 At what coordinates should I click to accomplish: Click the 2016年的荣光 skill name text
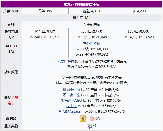point(116,61)
